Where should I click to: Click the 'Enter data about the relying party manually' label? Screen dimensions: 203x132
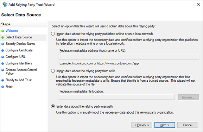85,107
